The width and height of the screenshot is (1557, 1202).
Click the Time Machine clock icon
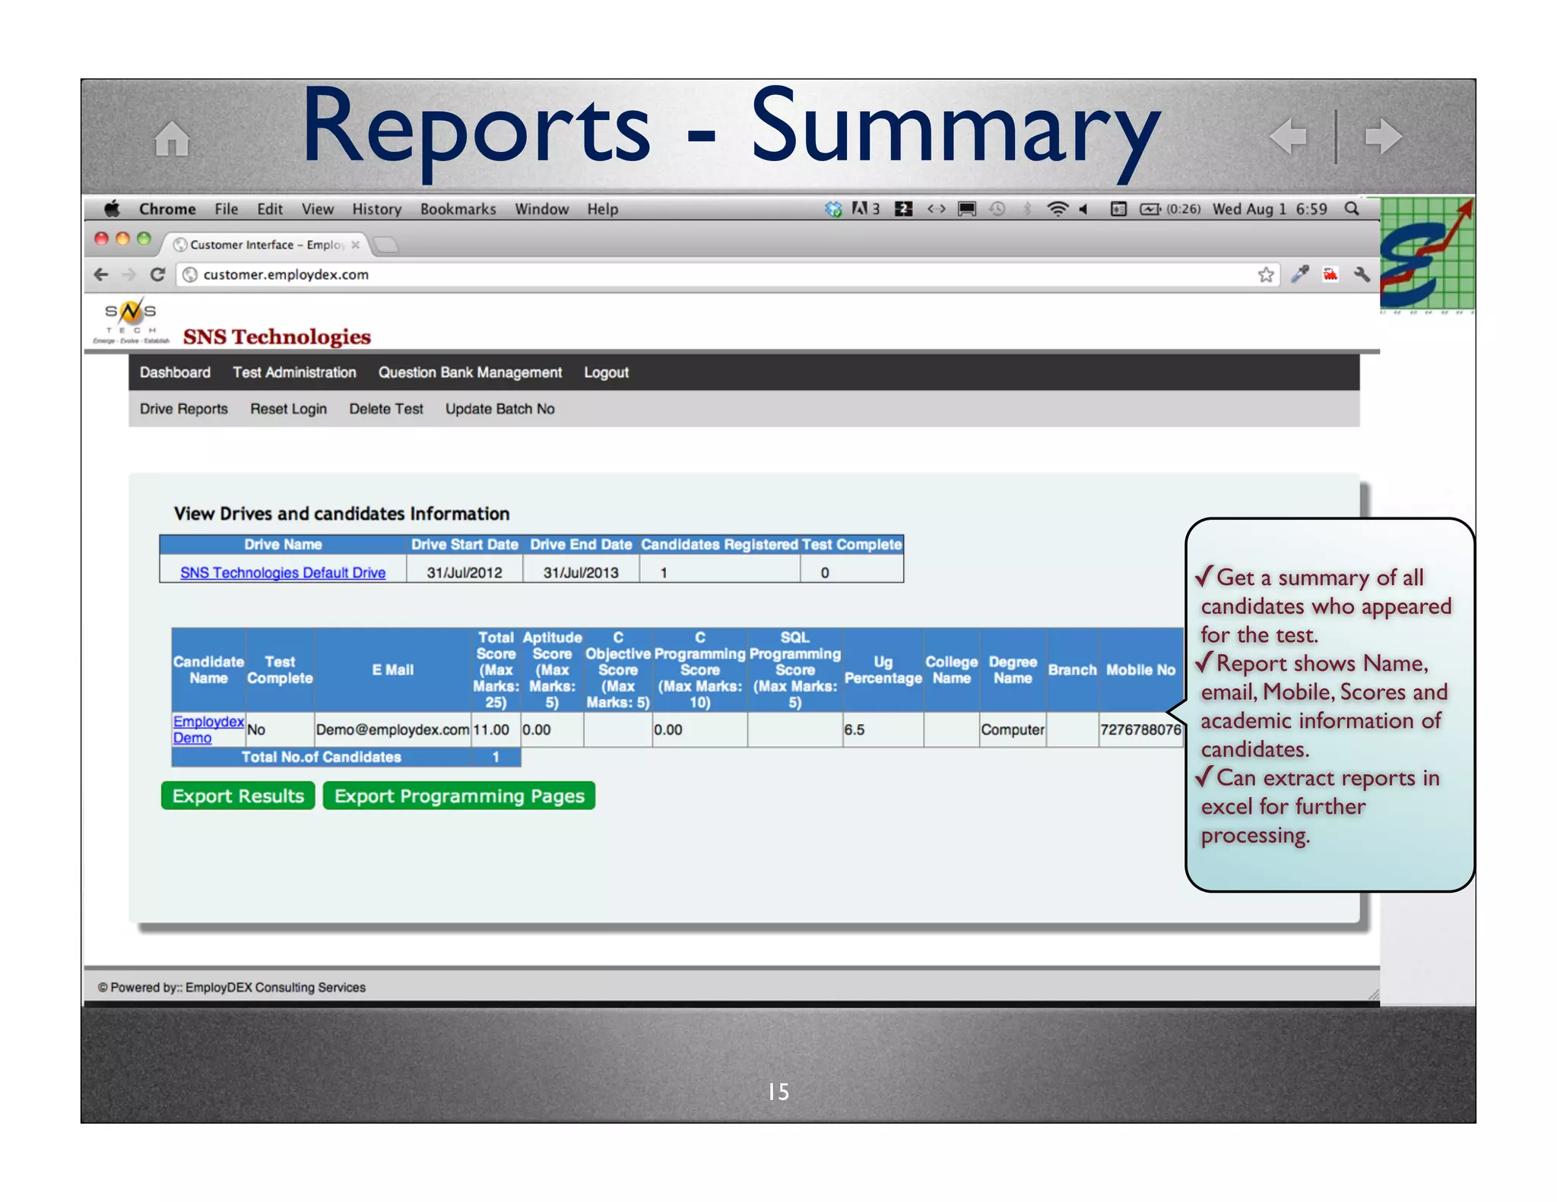[997, 208]
